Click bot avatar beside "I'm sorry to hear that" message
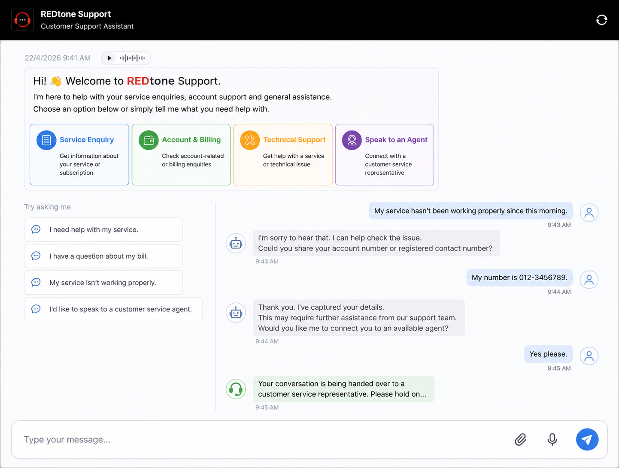The height and width of the screenshot is (468, 619). pos(236,243)
